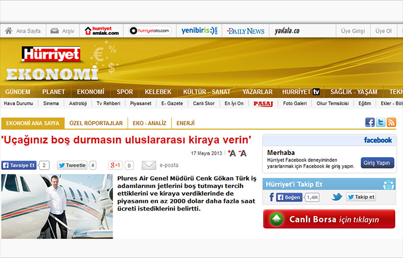Click the Twitter Takip et button
The height and width of the screenshot is (258, 403).
tap(361, 197)
